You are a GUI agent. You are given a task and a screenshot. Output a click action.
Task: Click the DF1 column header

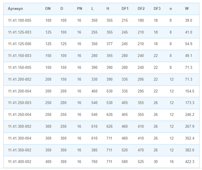[x=125, y=9]
